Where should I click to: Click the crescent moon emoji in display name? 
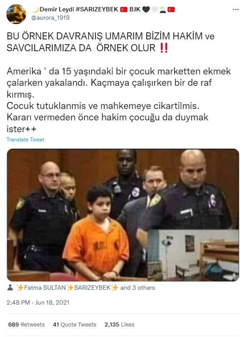36,10
